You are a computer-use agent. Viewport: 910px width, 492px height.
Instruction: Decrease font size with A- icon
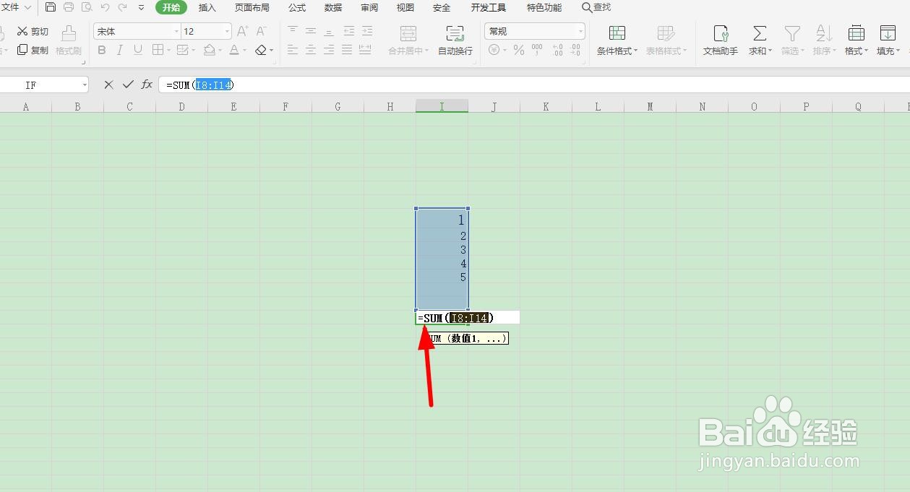pyautogui.click(x=262, y=31)
